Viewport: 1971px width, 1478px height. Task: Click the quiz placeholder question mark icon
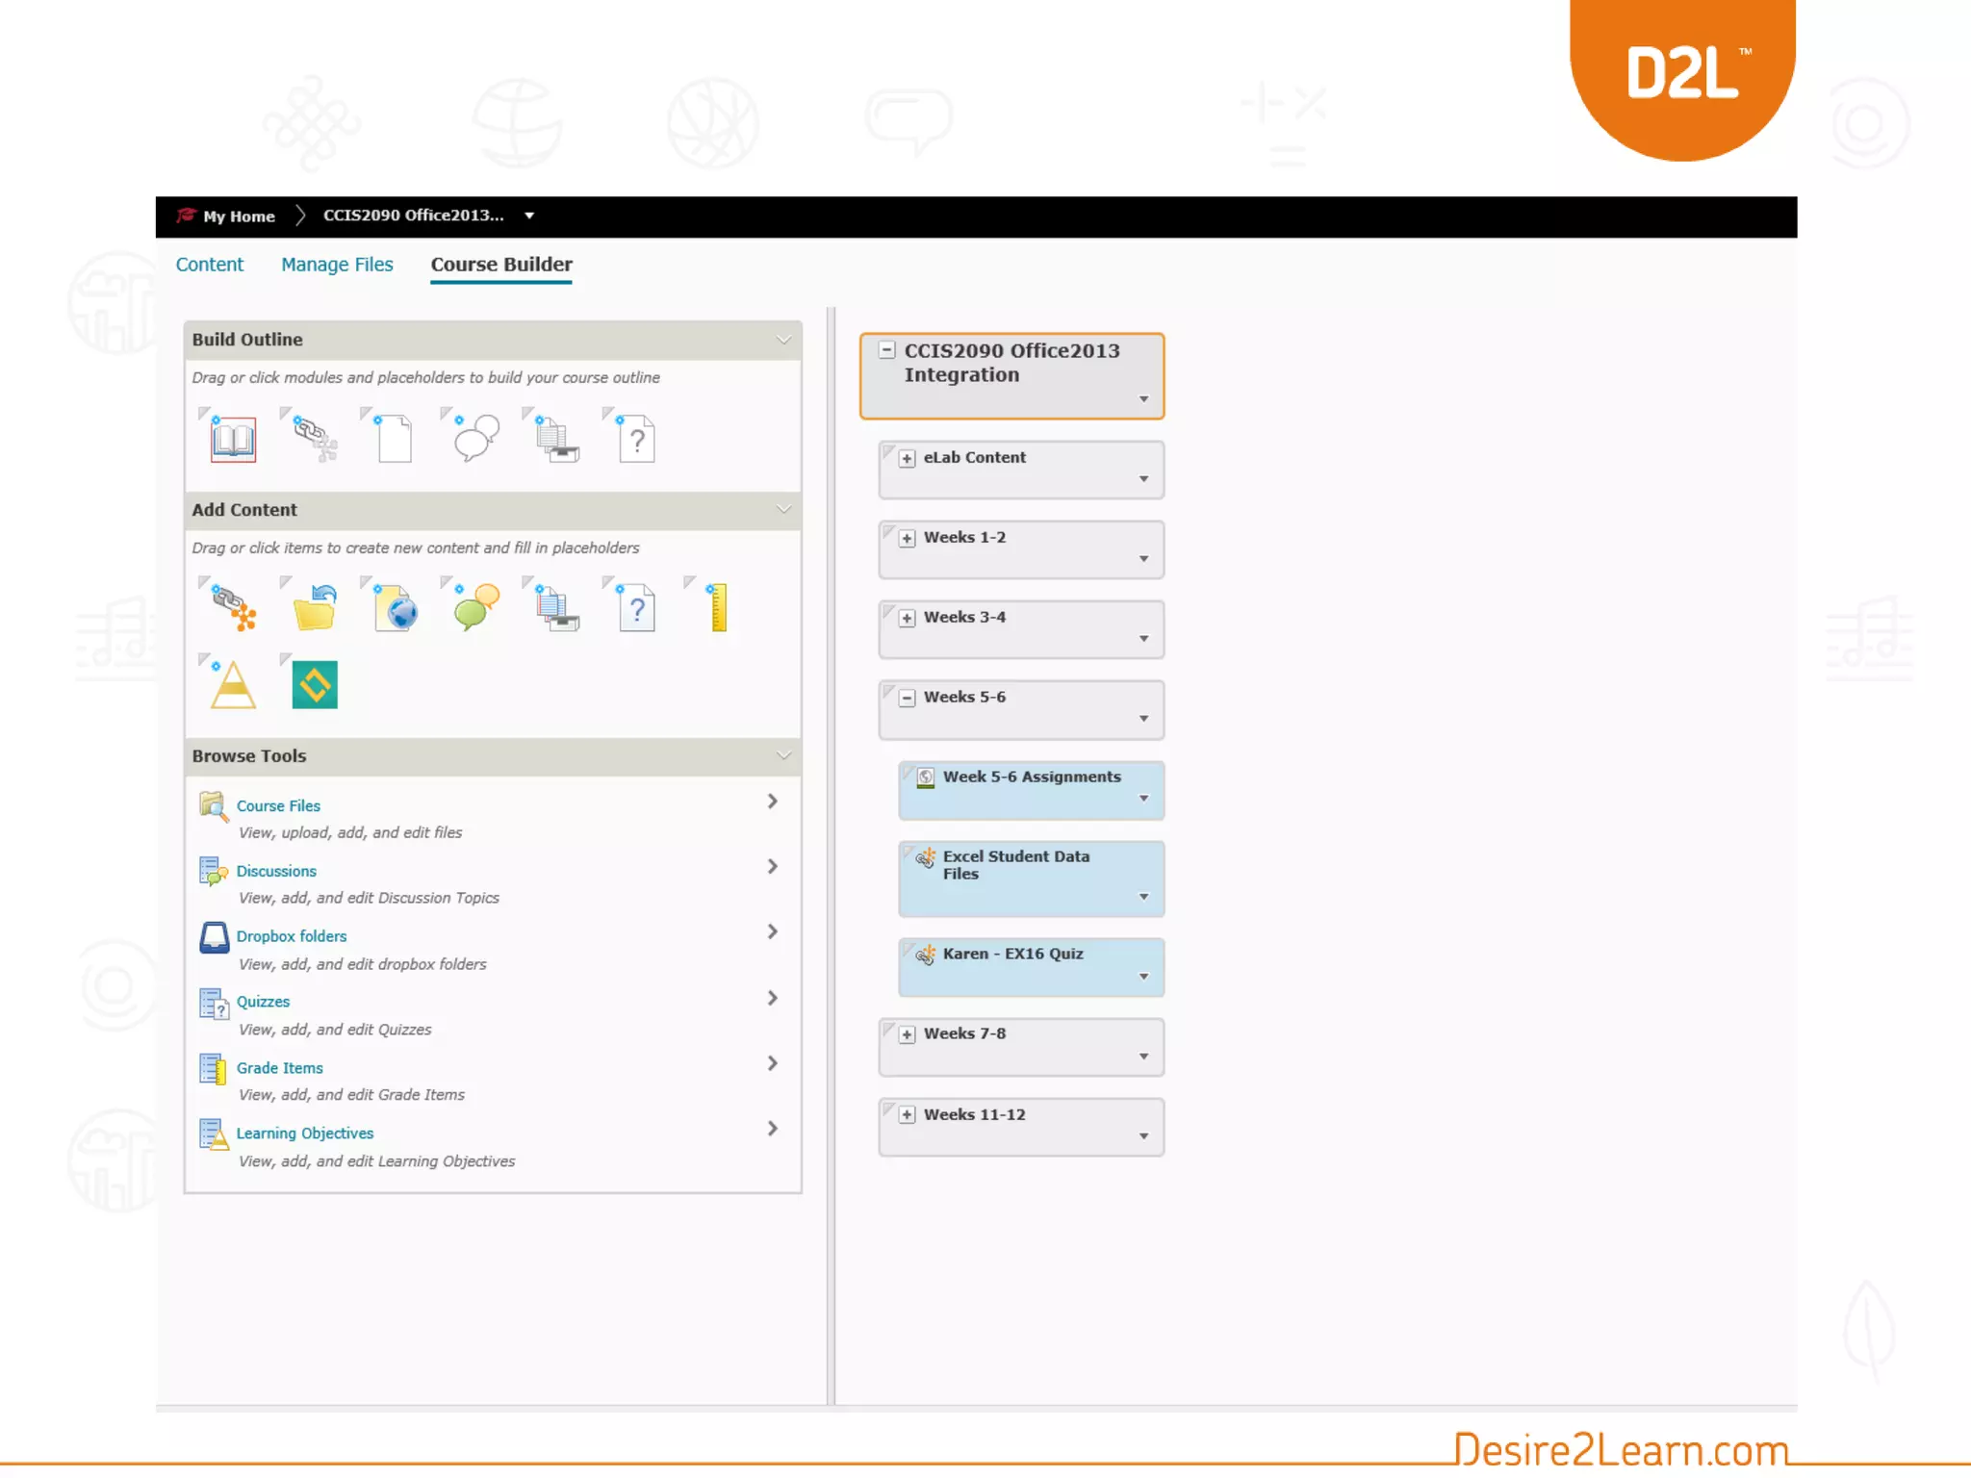pyautogui.click(x=636, y=440)
